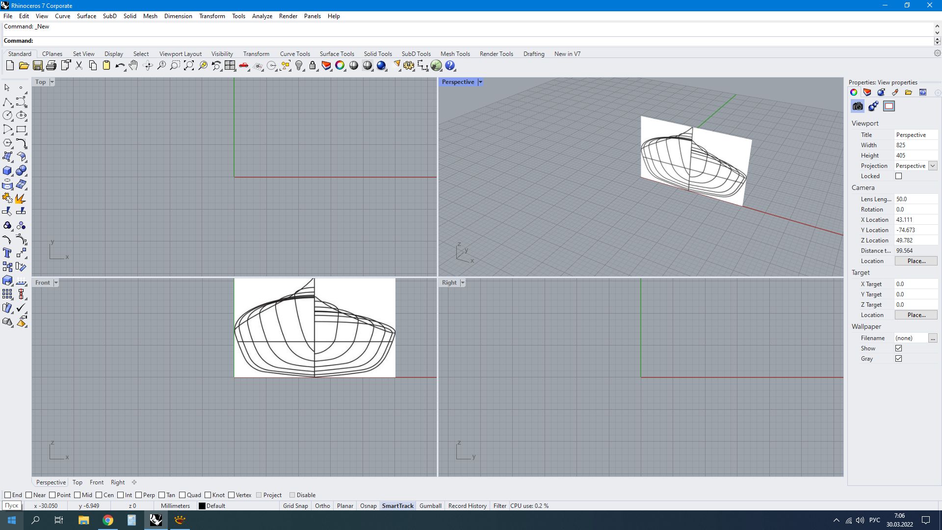Click the blue Help question icon
942x530 pixels.
(x=450, y=66)
